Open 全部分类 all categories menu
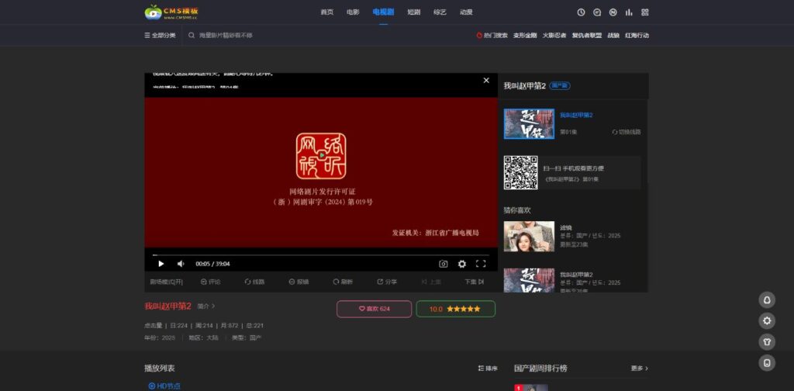The width and height of the screenshot is (794, 391). pos(160,36)
